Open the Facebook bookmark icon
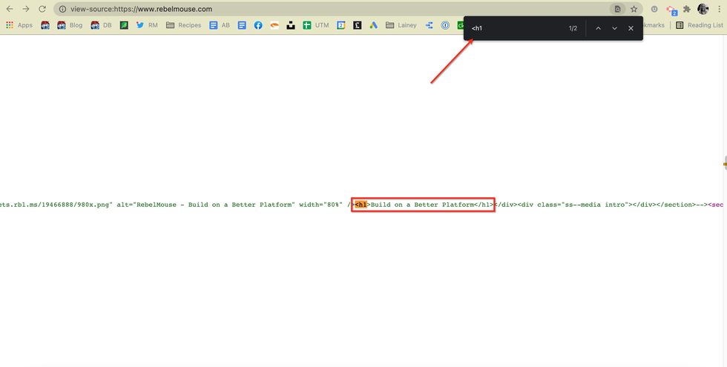The image size is (727, 367). pyautogui.click(x=258, y=25)
